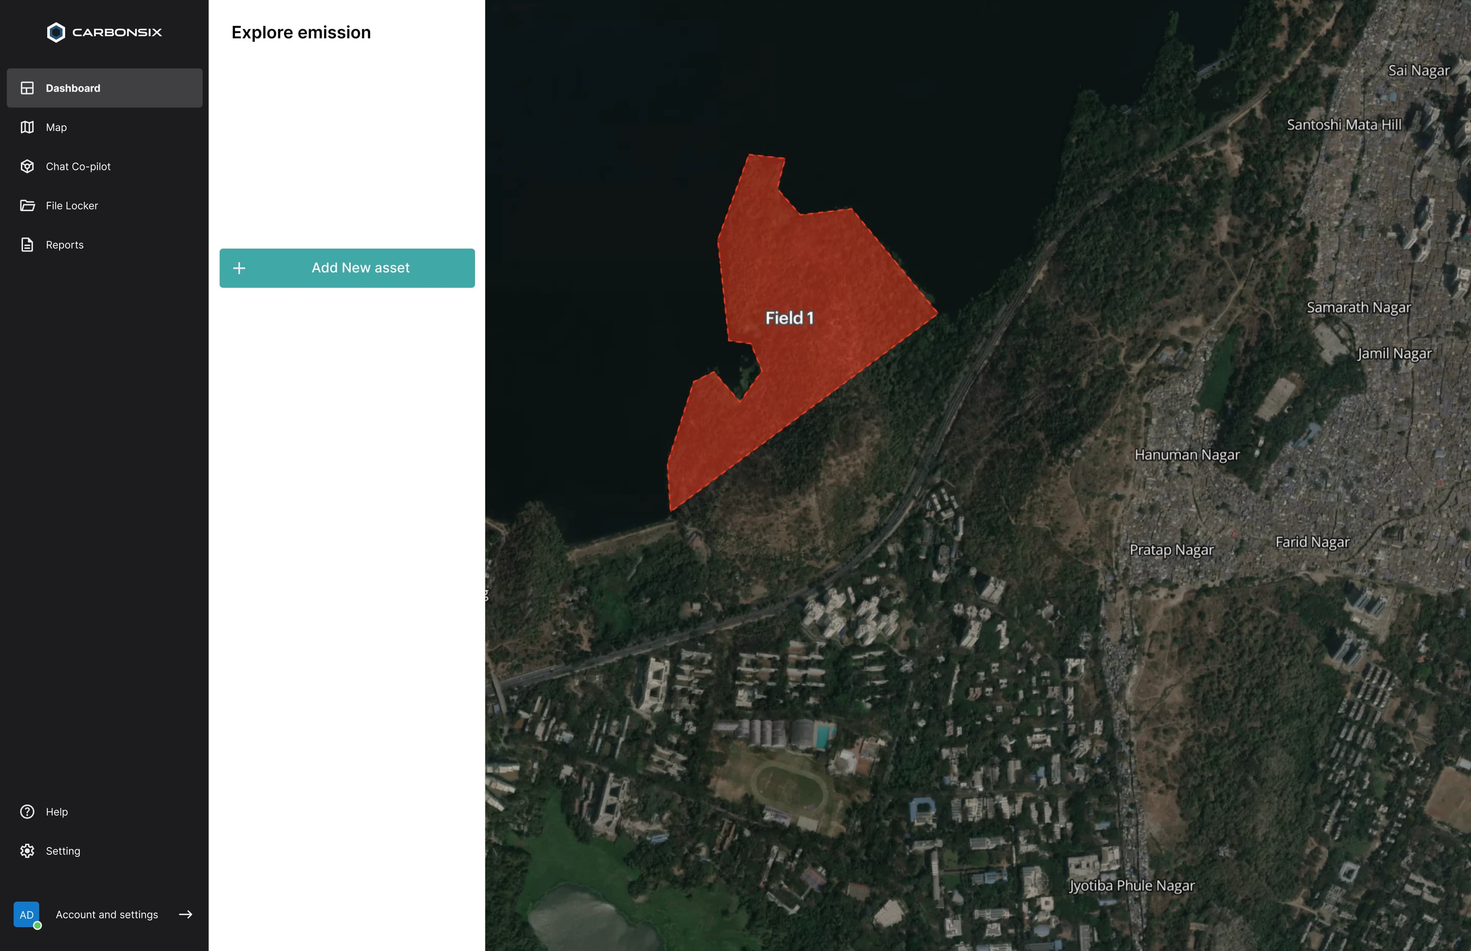This screenshot has height=951, width=1471.
Task: Click the plus icon on Add New asset
Action: (x=239, y=268)
